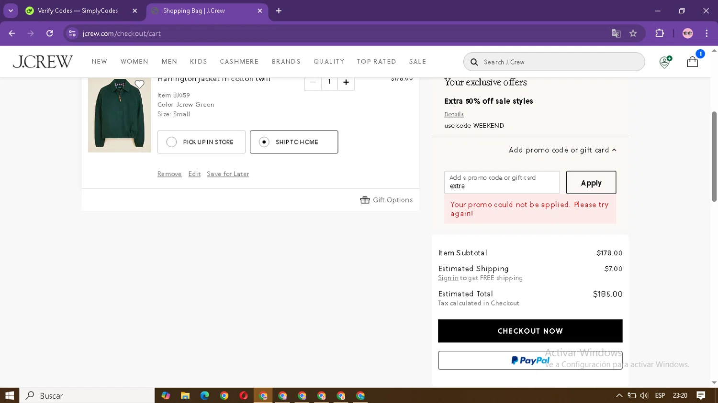Open offer Details link
The image size is (718, 403).
[x=454, y=114]
